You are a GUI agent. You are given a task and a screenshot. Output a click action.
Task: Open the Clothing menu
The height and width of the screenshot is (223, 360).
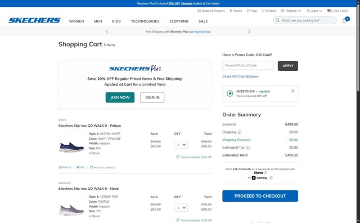click(x=179, y=21)
